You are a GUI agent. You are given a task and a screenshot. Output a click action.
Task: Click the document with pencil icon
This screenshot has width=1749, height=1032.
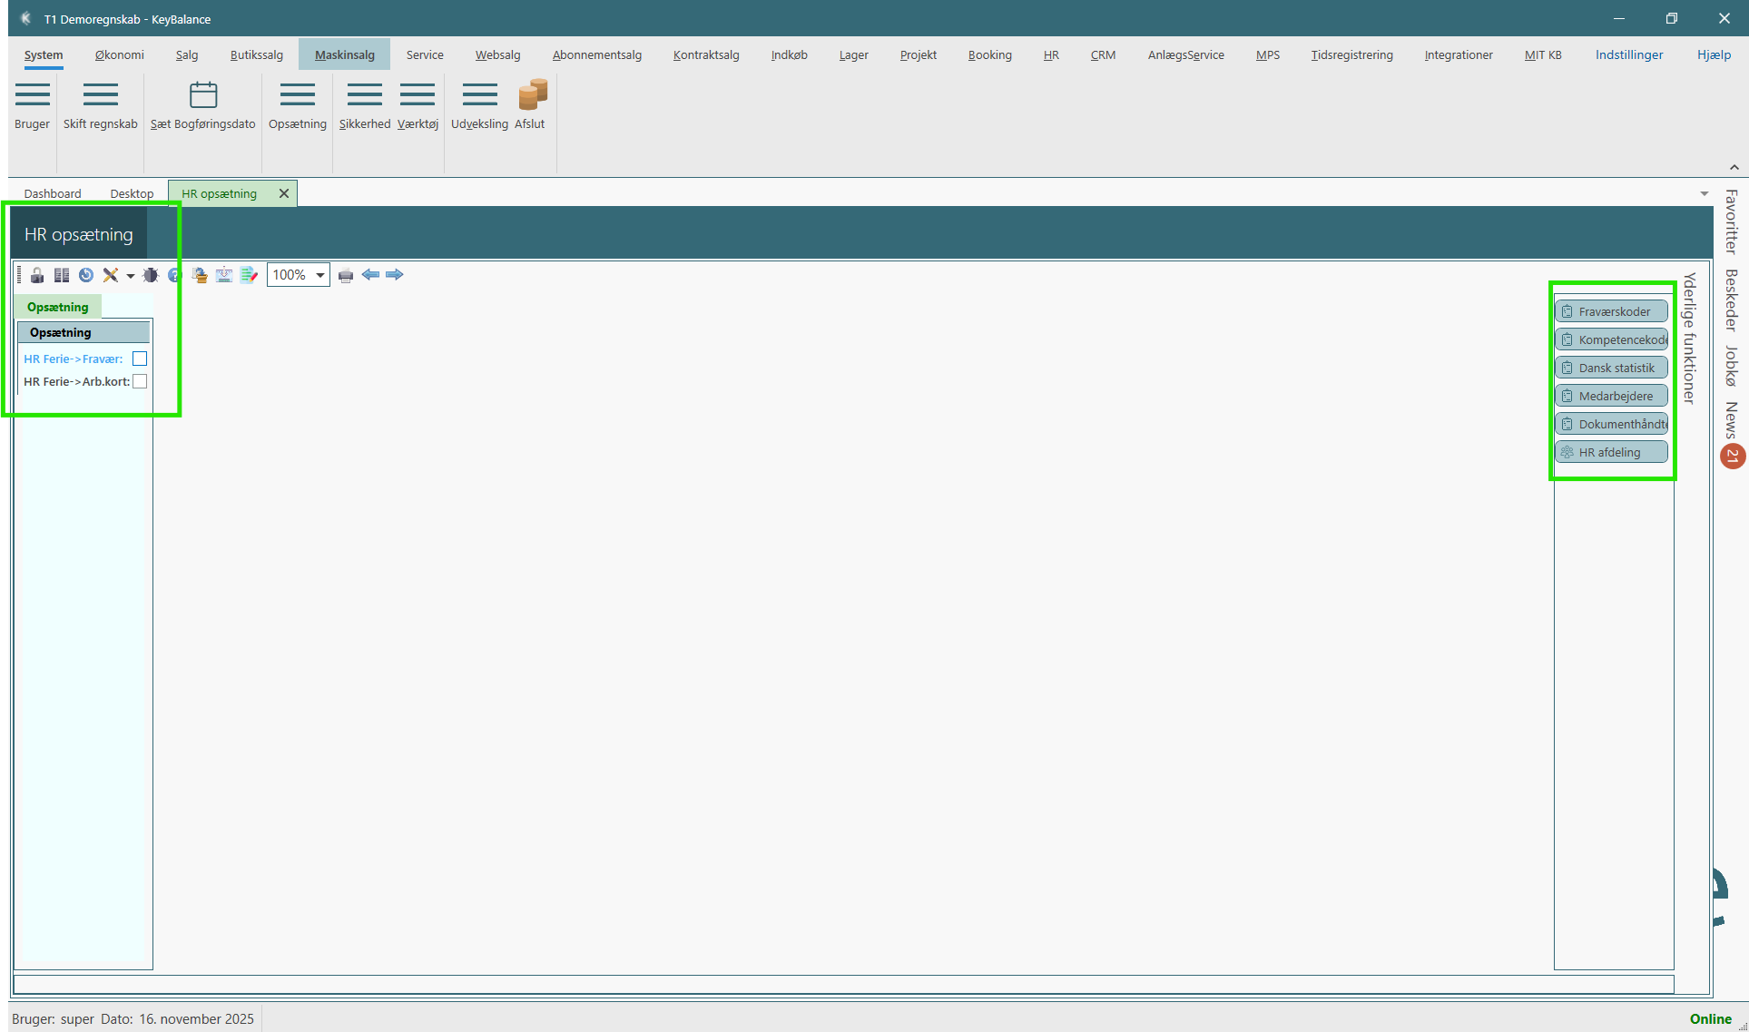[x=249, y=275]
